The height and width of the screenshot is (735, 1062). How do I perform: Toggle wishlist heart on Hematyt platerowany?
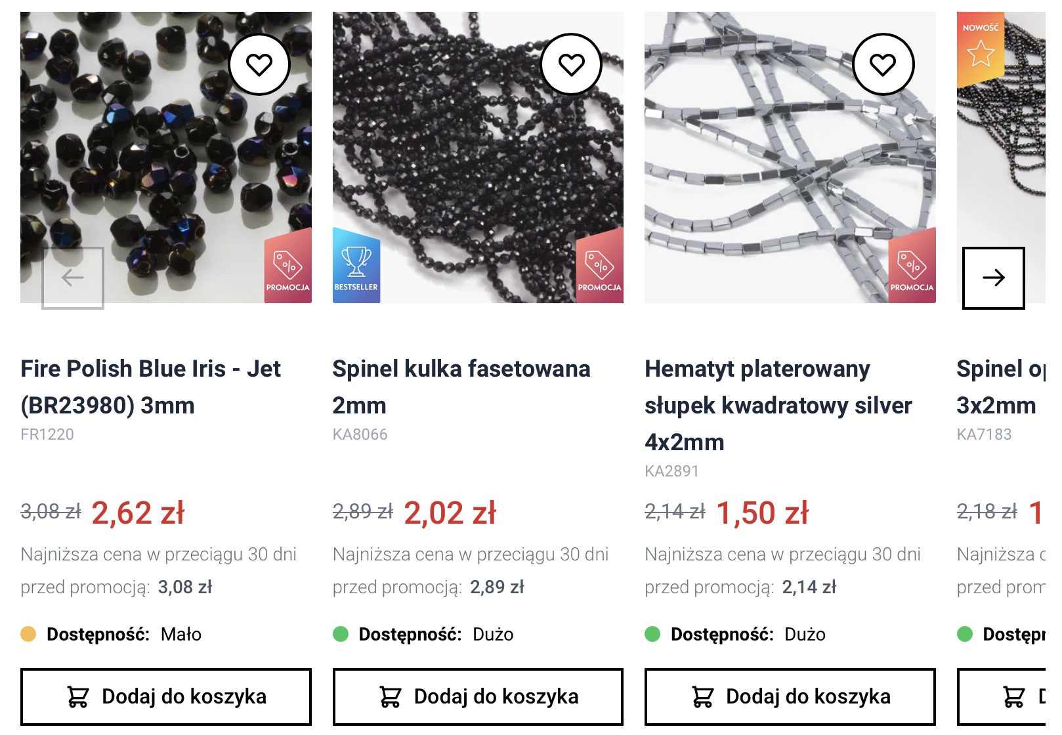click(883, 64)
